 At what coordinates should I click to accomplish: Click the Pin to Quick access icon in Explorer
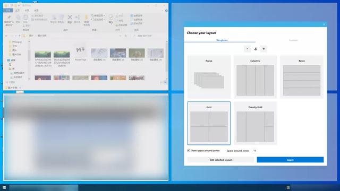click(9, 18)
